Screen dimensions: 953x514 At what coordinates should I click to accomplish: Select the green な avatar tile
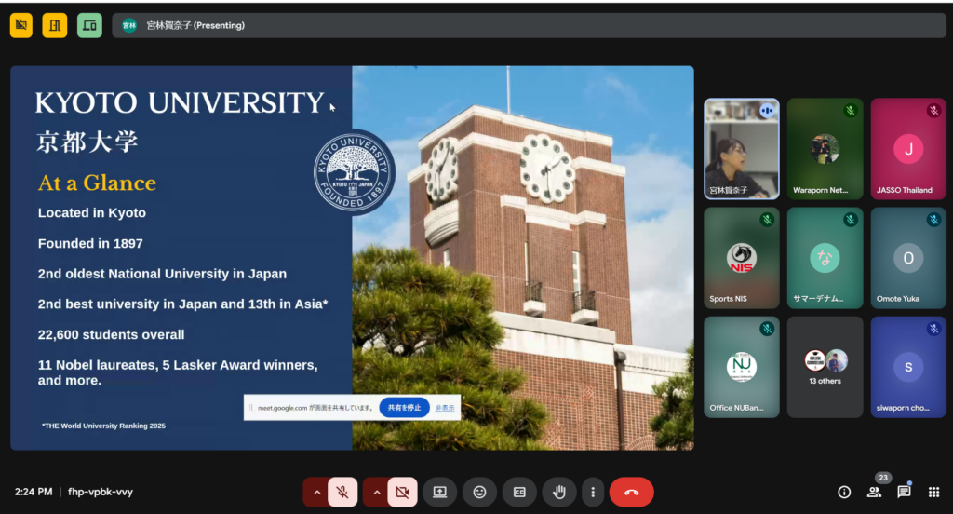click(825, 258)
